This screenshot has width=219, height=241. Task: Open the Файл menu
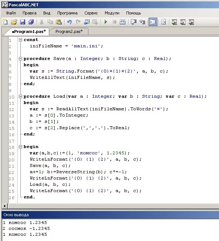point(11,13)
